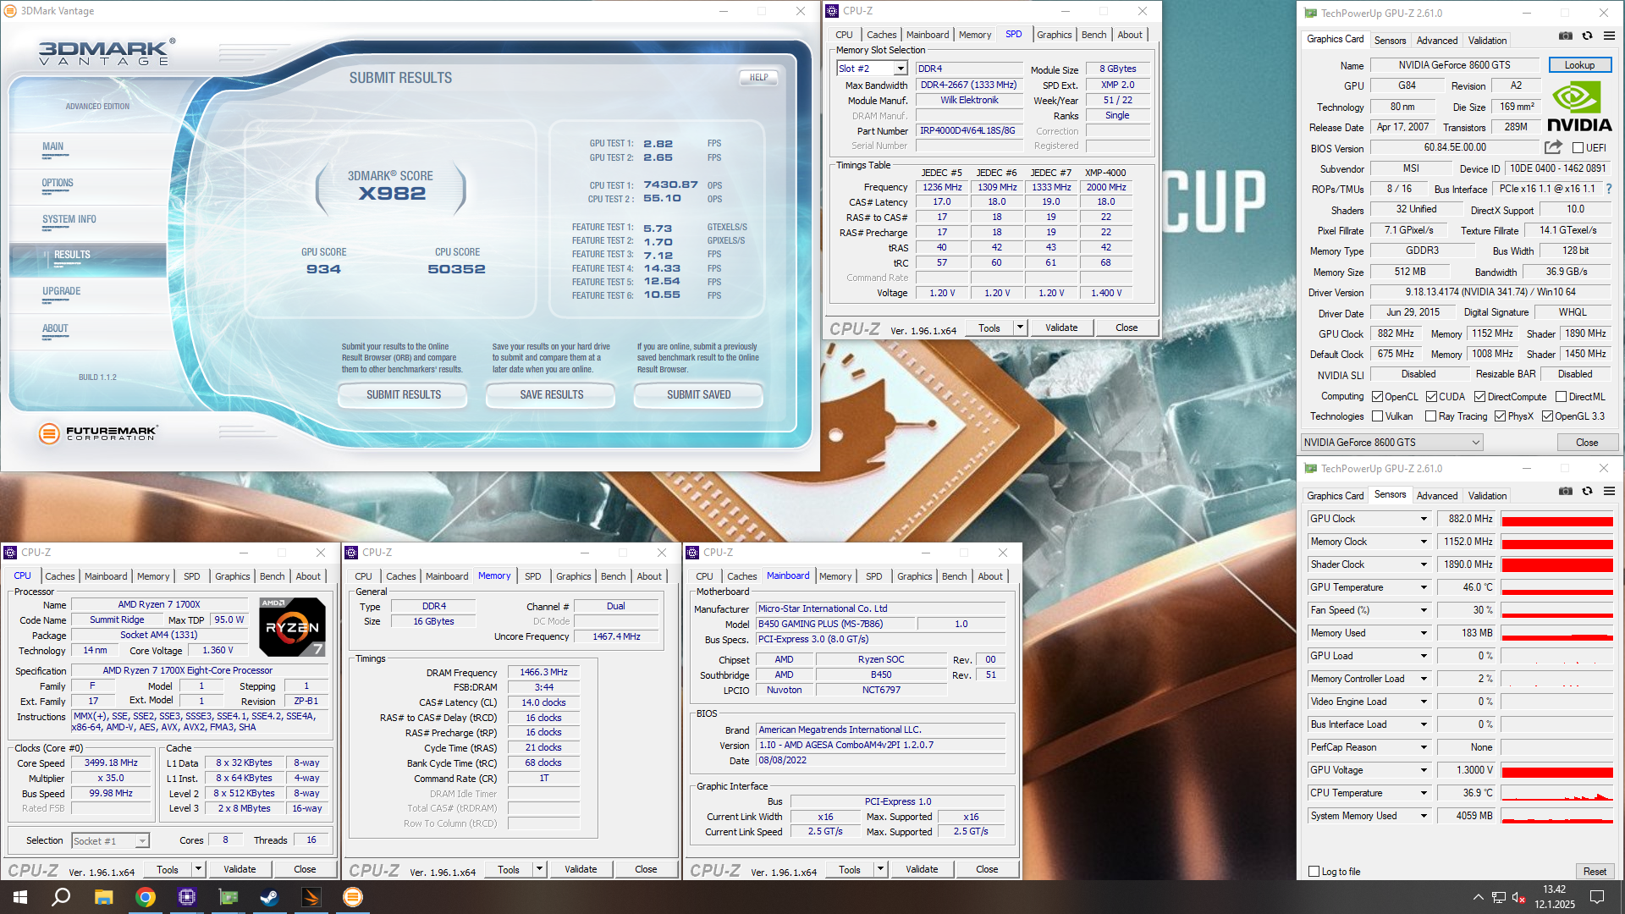The image size is (1625, 914).
Task: Launch Google Chrome from the taskbar
Action: click(146, 897)
